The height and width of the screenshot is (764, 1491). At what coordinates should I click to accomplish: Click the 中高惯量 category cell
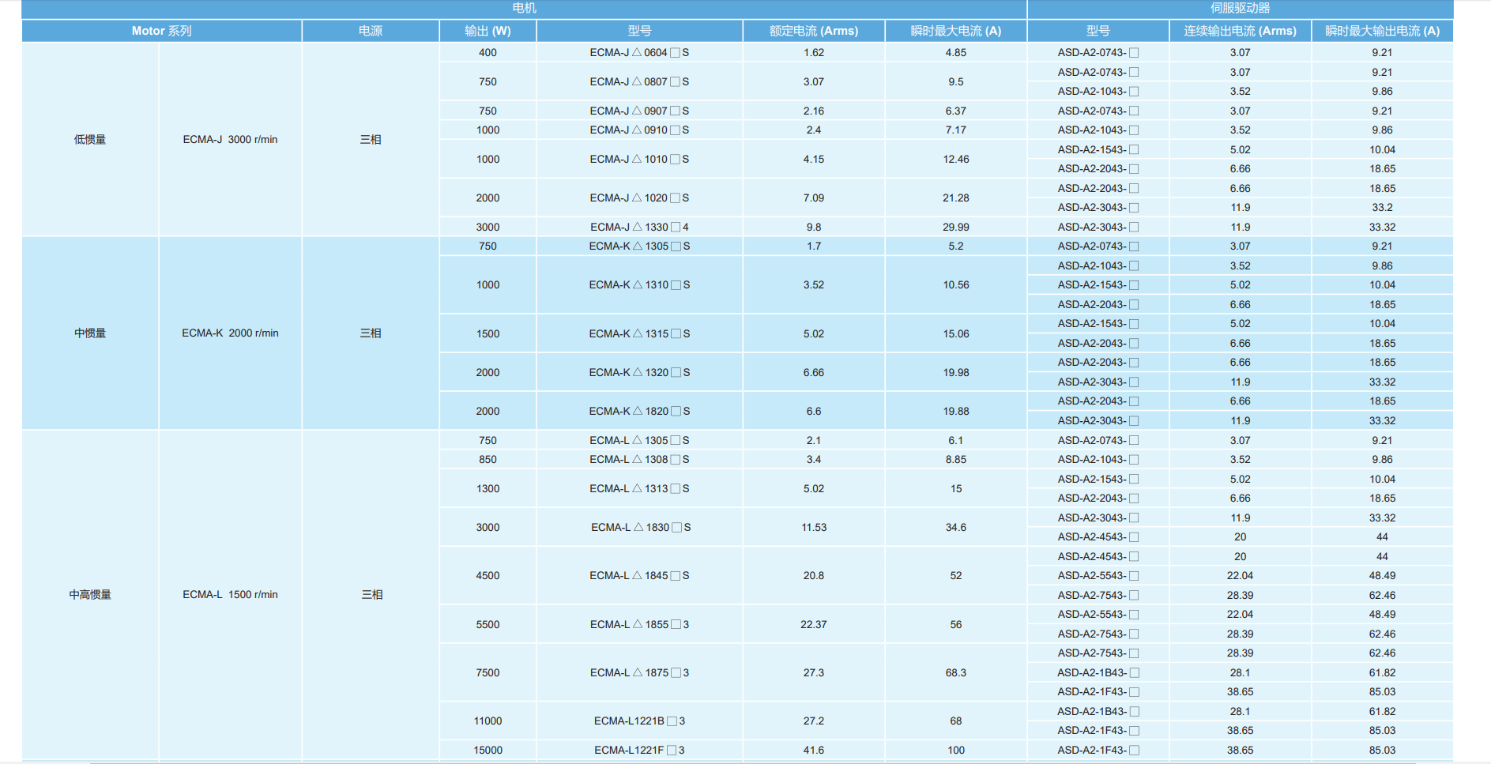pyautogui.click(x=90, y=595)
